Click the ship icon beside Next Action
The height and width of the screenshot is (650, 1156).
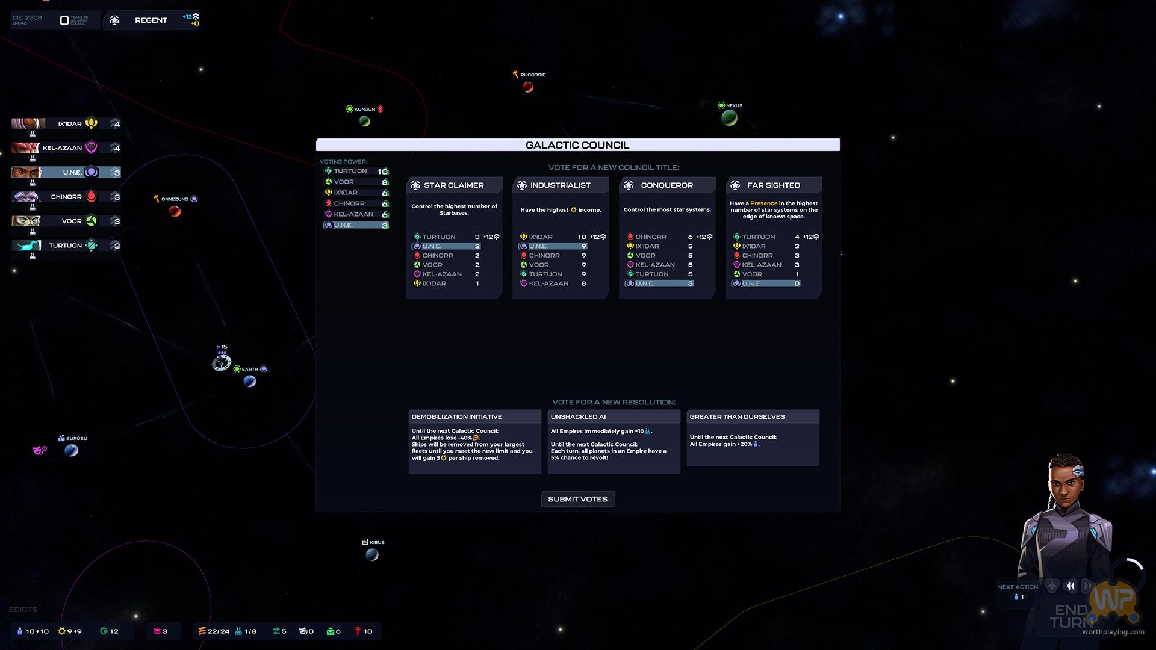(x=1052, y=586)
